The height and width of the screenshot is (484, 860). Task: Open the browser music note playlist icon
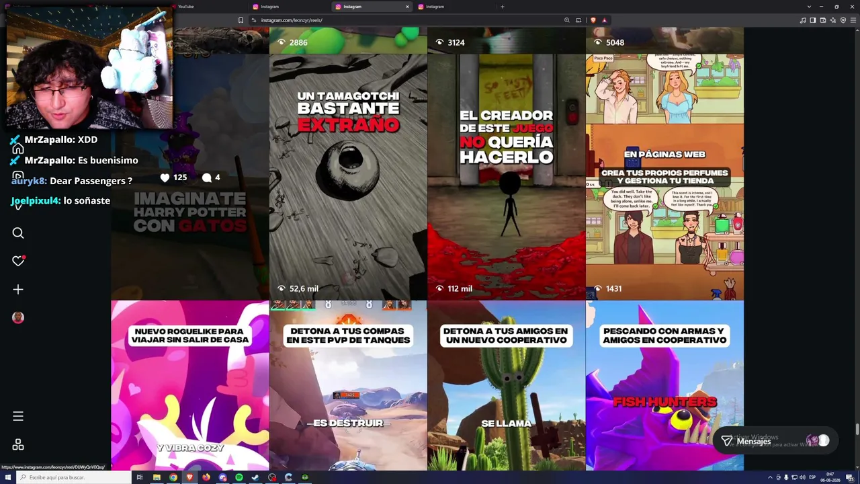803,20
